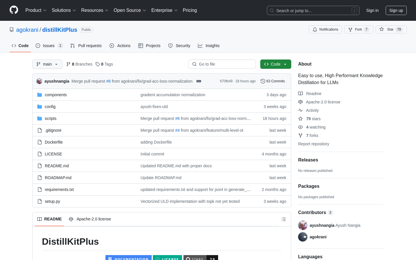This screenshot has width=416, height=260.
Task: Click the watching eye icon in About
Action: click(300, 127)
